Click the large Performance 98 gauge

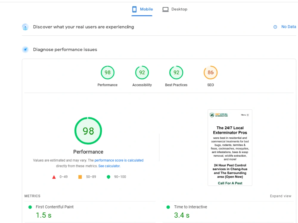pyautogui.click(x=88, y=131)
